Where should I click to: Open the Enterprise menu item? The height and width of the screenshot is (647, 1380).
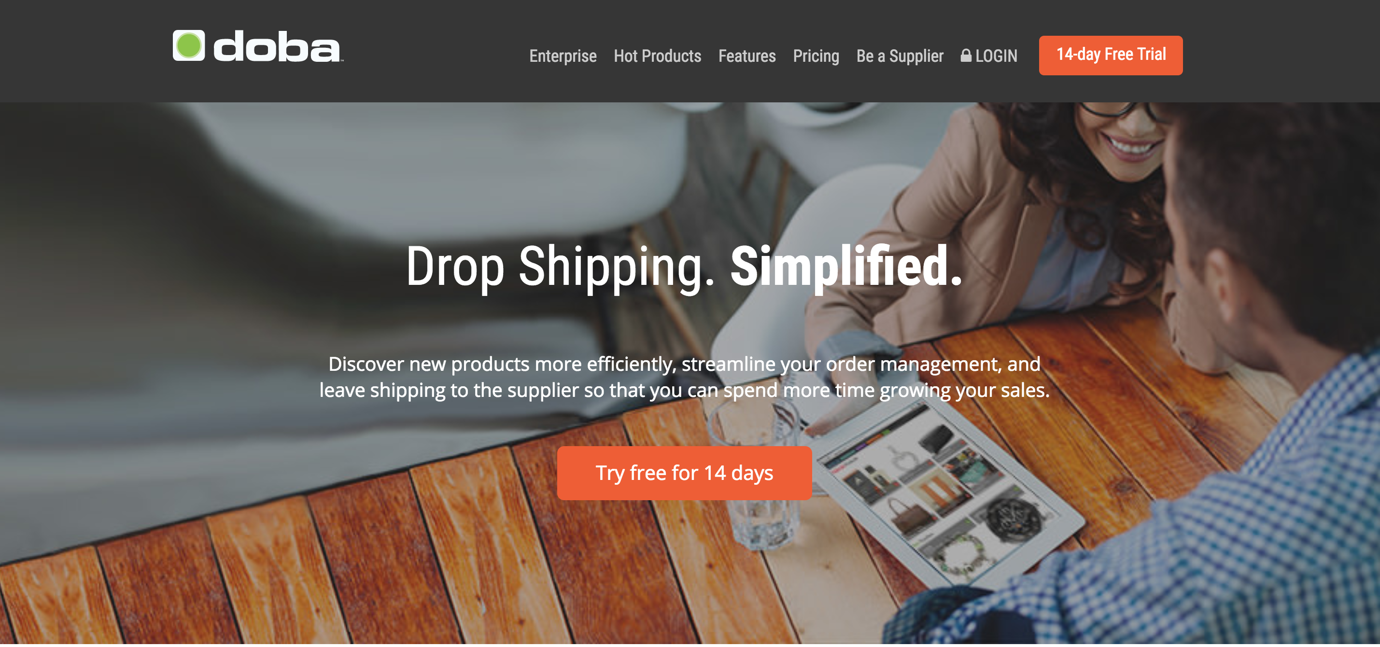click(563, 56)
